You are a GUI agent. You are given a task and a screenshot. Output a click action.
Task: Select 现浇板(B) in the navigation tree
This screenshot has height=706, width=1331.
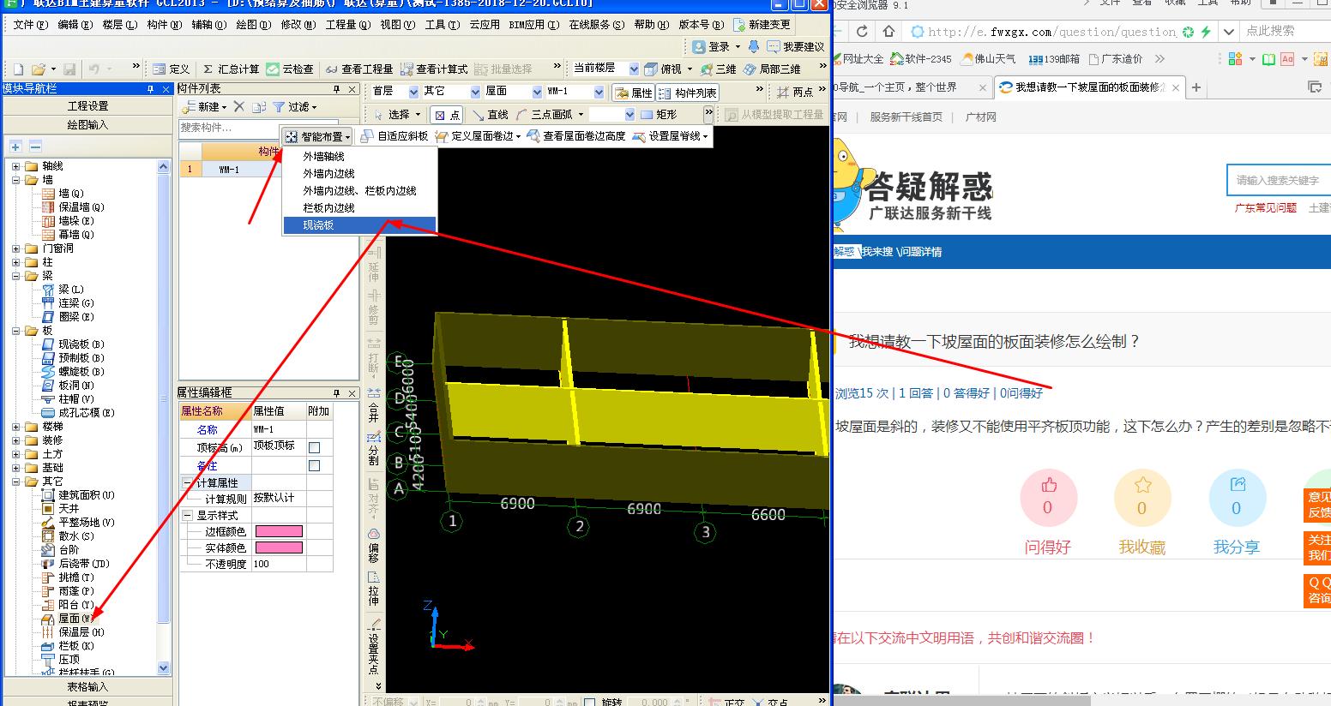point(73,344)
